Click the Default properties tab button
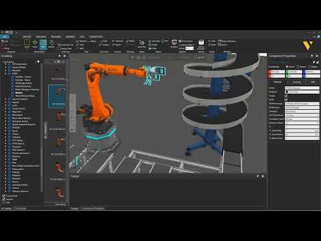The width and height of the screenshot is (321, 241). click(278, 82)
